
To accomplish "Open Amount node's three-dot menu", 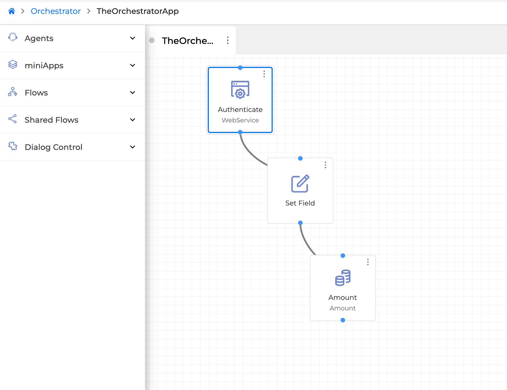I will click(368, 262).
